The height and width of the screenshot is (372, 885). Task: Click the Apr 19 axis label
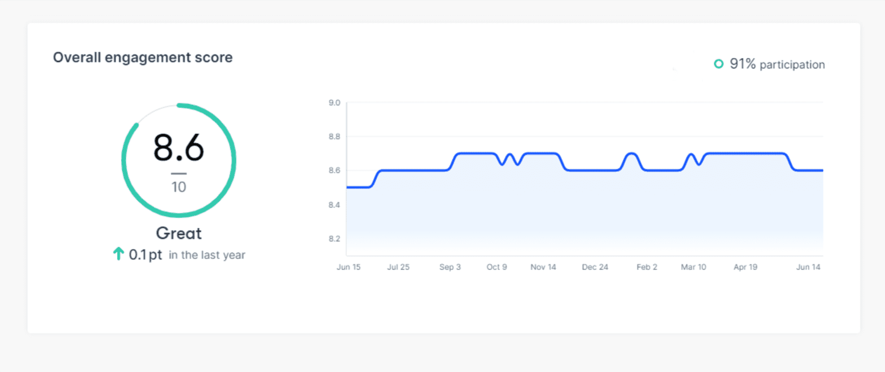745,267
